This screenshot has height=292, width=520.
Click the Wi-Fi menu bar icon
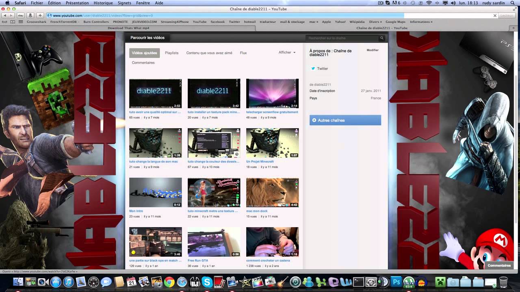[429, 3]
